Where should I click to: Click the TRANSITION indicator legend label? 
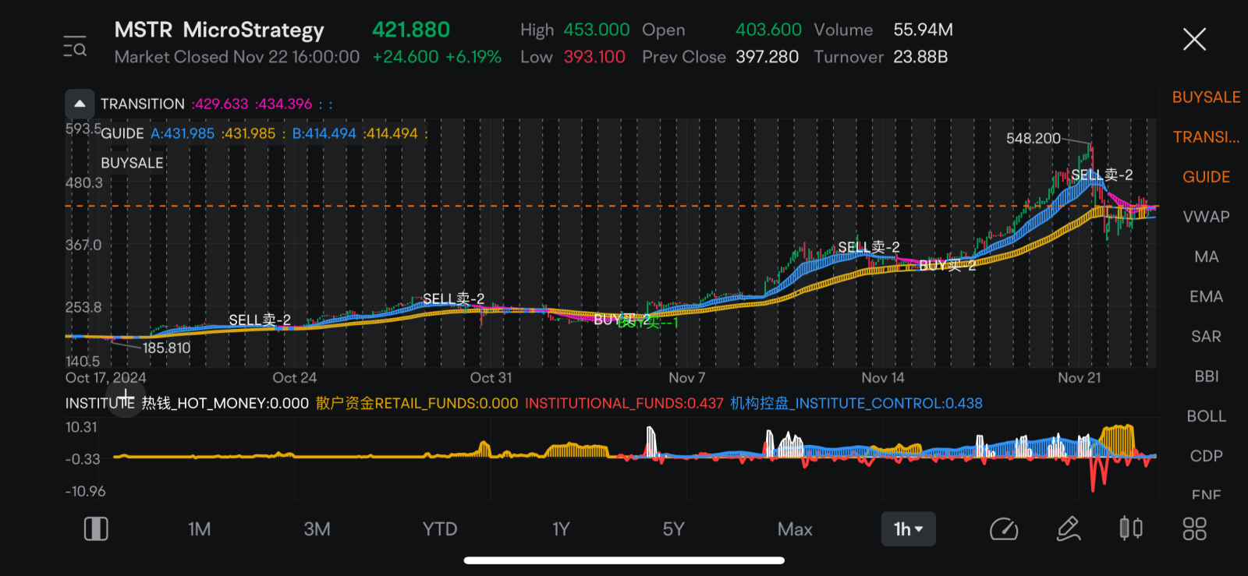click(143, 104)
